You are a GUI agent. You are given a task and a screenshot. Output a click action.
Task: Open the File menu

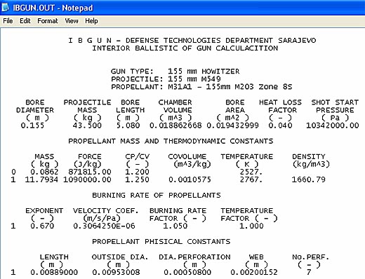point(8,21)
